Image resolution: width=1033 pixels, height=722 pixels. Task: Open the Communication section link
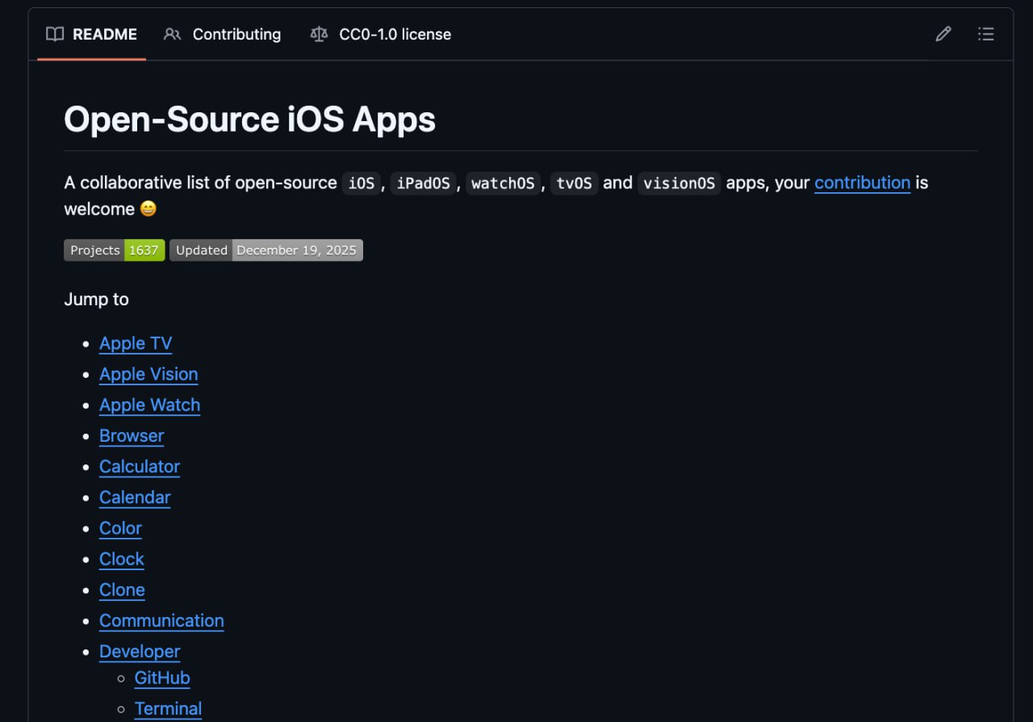pos(161,620)
